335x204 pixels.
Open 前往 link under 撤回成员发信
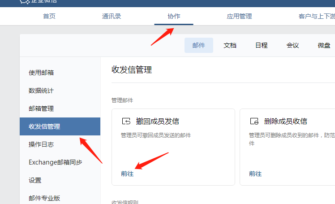(127, 174)
